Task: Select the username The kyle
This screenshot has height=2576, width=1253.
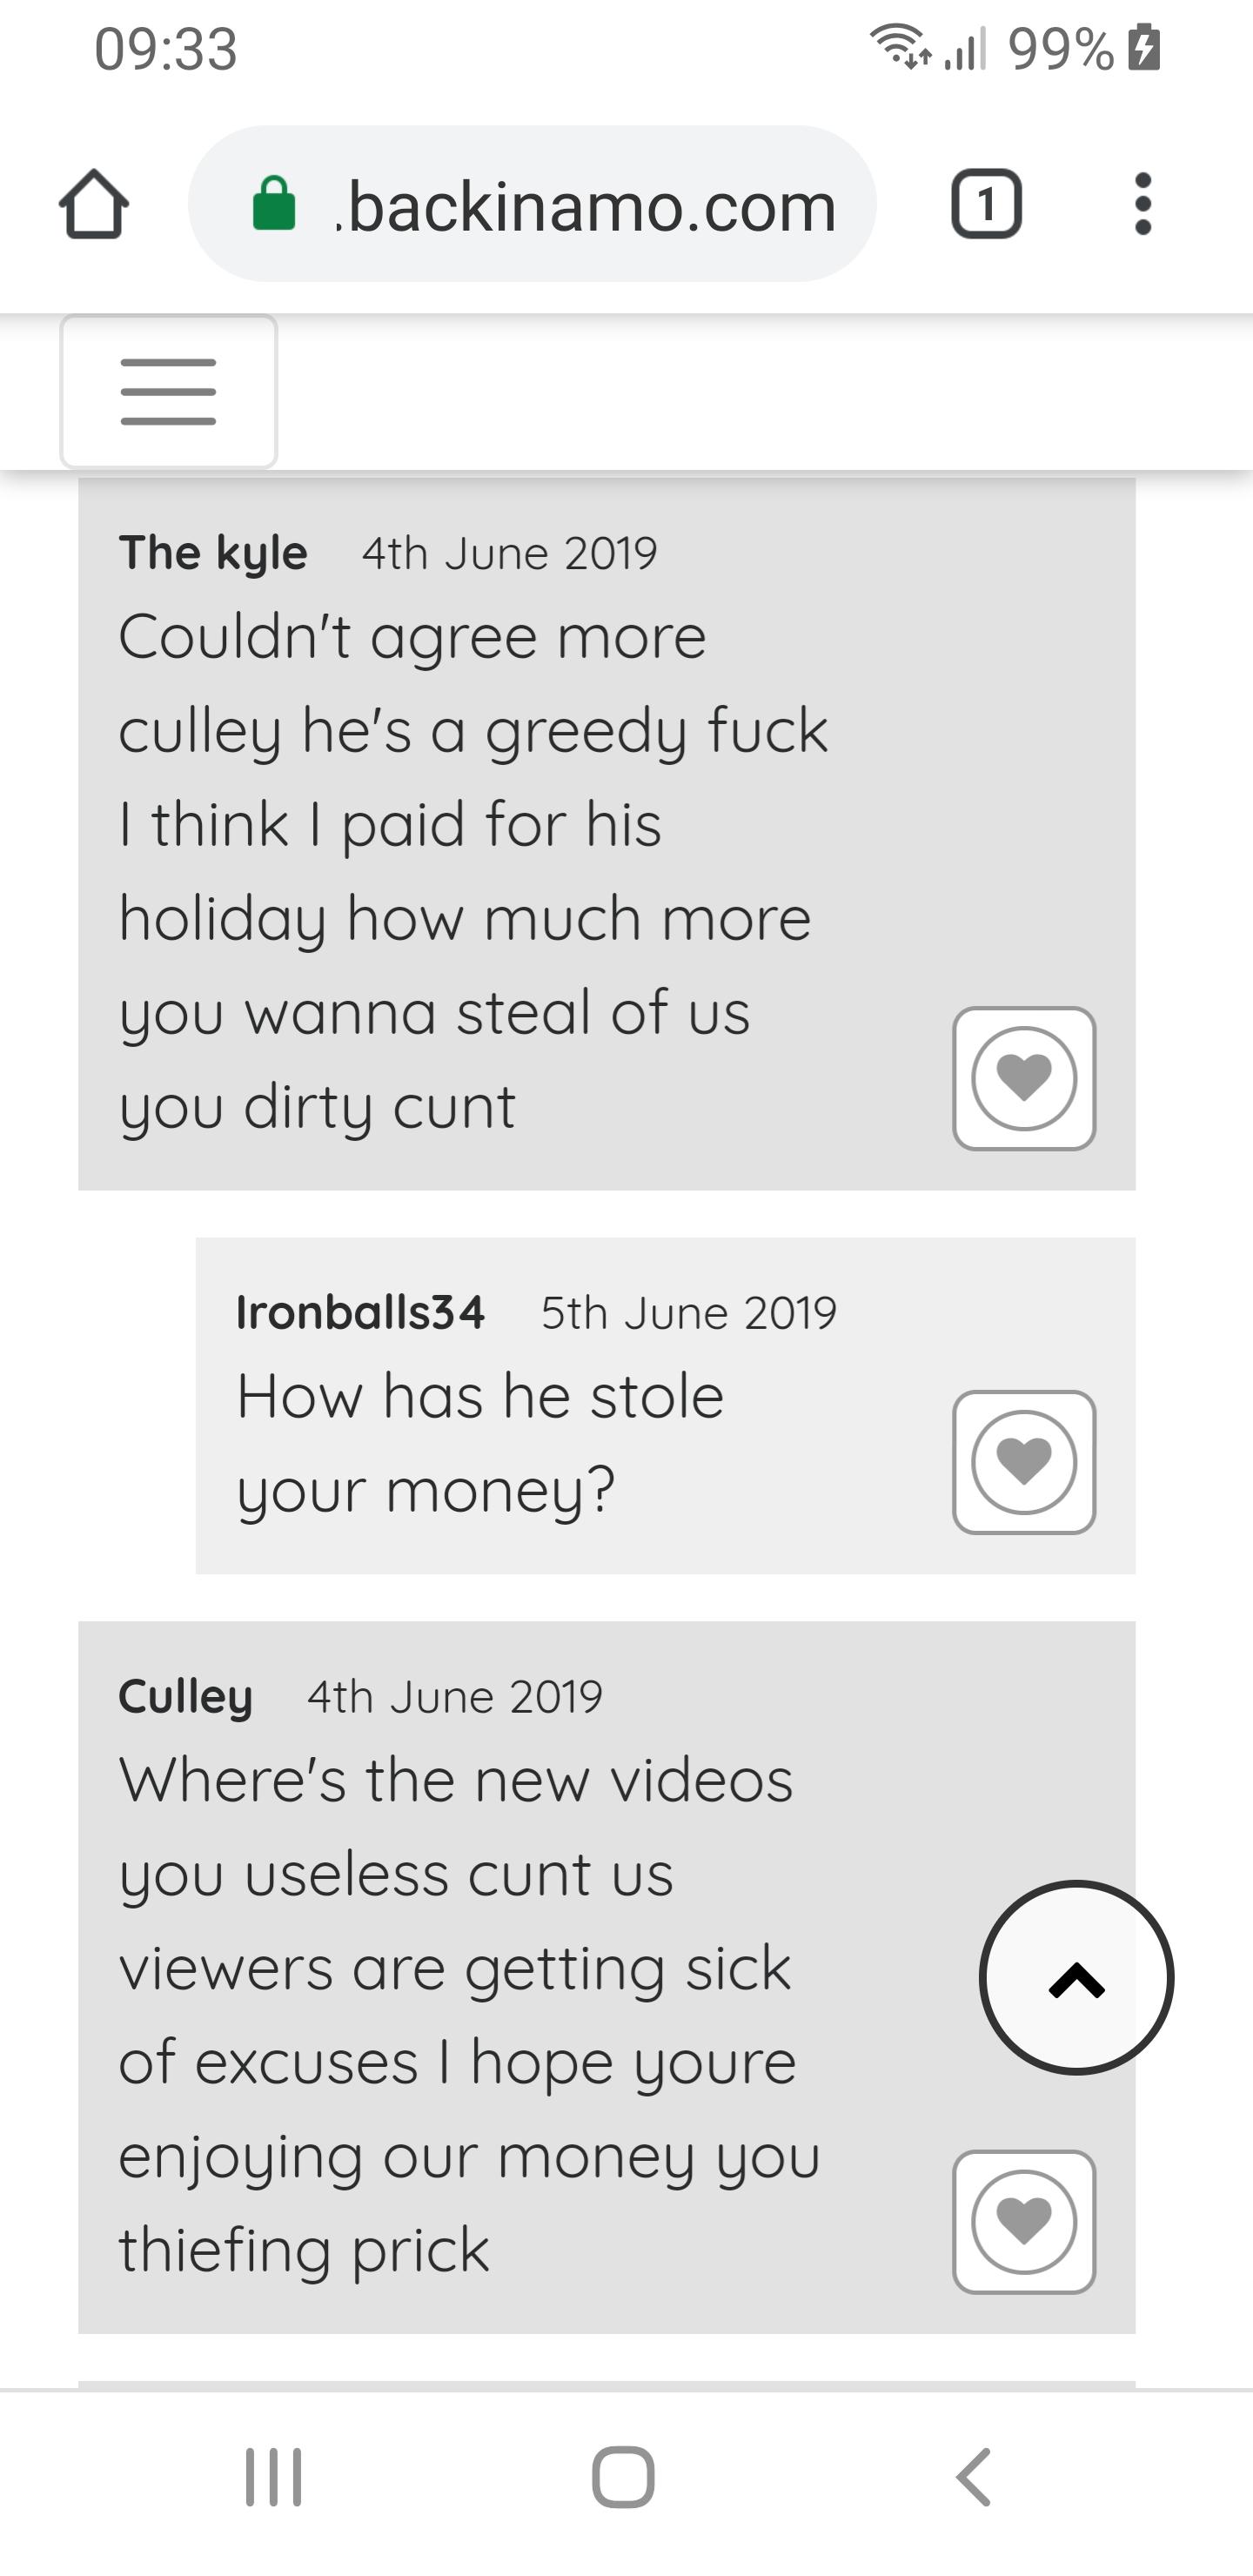Action: click(213, 553)
